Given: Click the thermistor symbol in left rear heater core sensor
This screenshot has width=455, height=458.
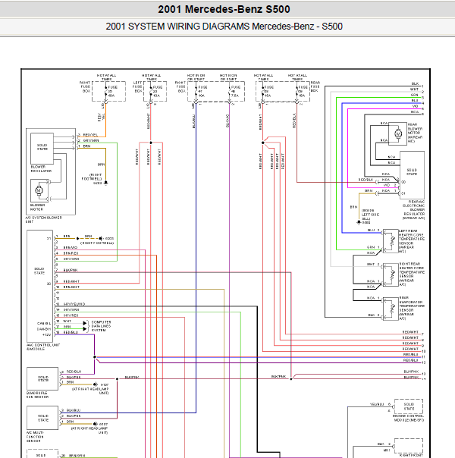Looking at the screenshot, I should click(392, 241).
